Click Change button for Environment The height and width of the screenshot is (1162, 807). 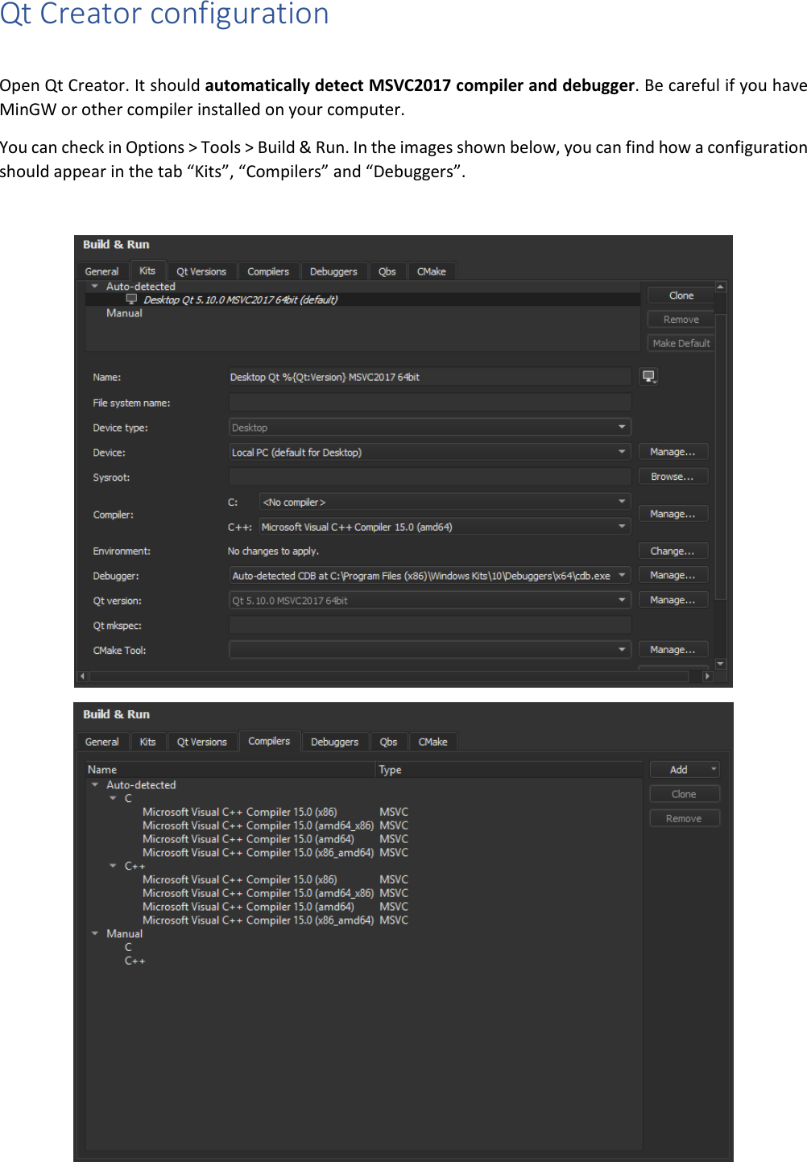coord(672,551)
